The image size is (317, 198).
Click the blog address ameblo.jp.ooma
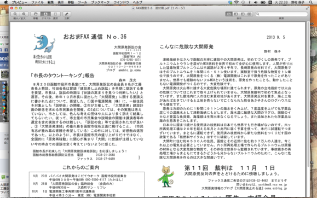[129, 70]
